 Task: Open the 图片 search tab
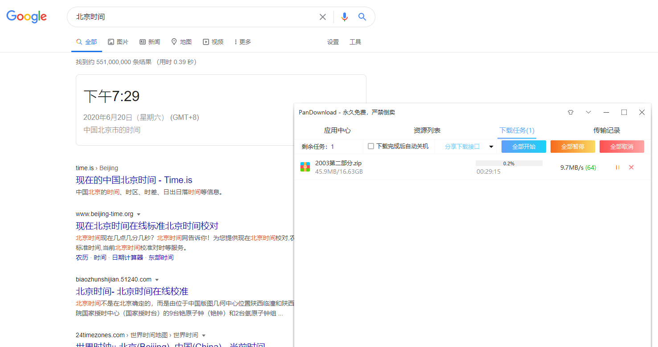118,42
